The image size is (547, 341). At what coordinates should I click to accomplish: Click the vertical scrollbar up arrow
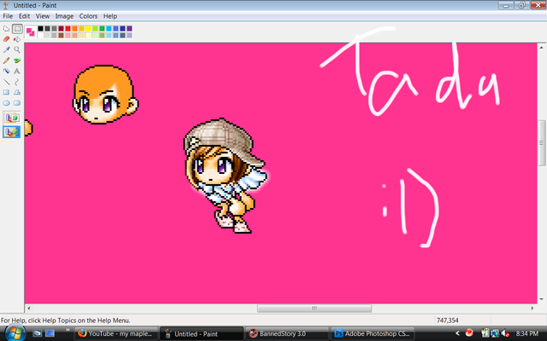point(541,48)
